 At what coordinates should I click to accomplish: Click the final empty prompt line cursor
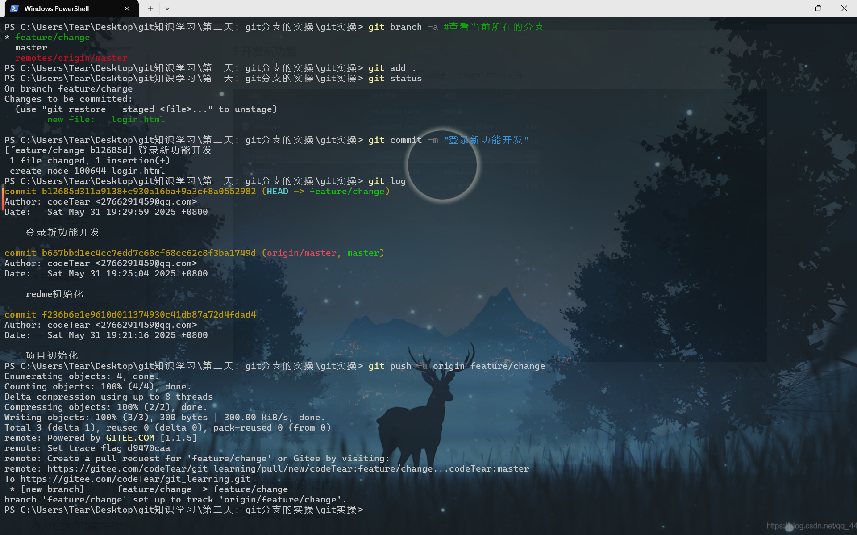coord(369,510)
